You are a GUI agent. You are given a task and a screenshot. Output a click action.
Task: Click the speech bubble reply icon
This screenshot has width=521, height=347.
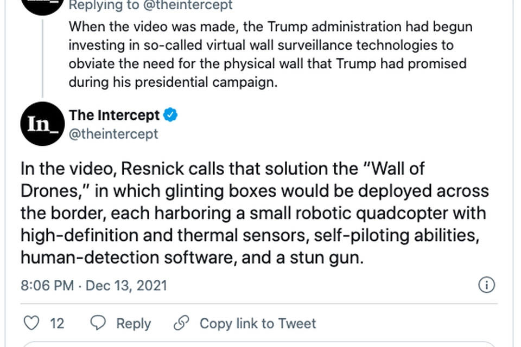(x=98, y=323)
